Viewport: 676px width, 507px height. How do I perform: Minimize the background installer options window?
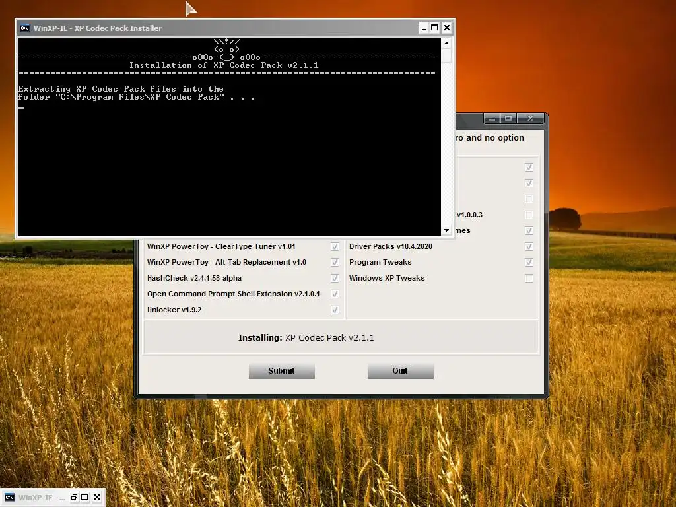pyautogui.click(x=492, y=118)
